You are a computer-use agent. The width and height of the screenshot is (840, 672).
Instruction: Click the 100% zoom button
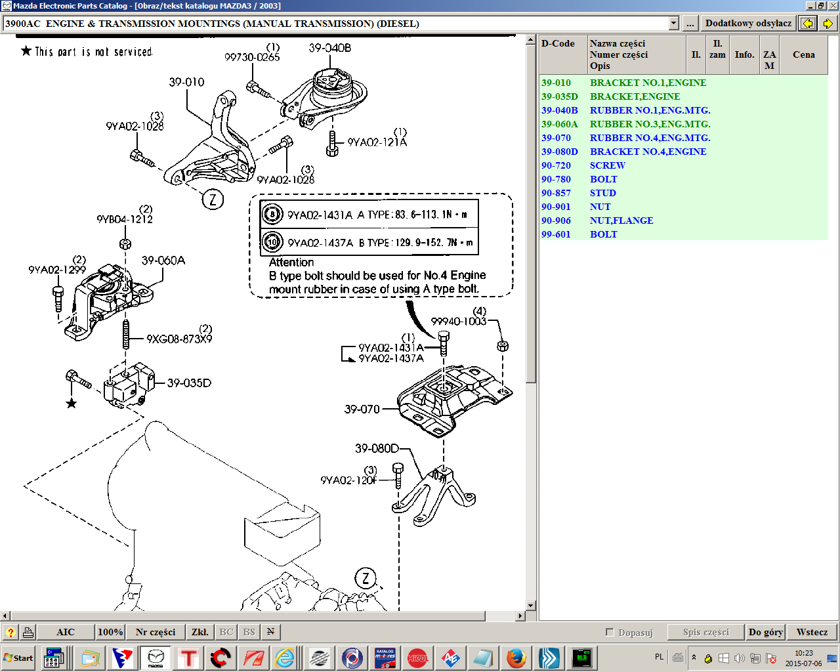[110, 632]
